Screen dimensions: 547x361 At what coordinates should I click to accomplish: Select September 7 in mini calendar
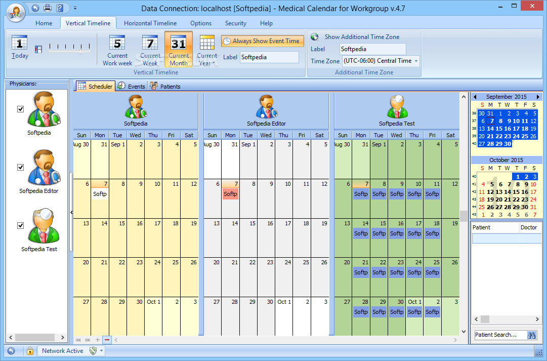pyautogui.click(x=491, y=121)
